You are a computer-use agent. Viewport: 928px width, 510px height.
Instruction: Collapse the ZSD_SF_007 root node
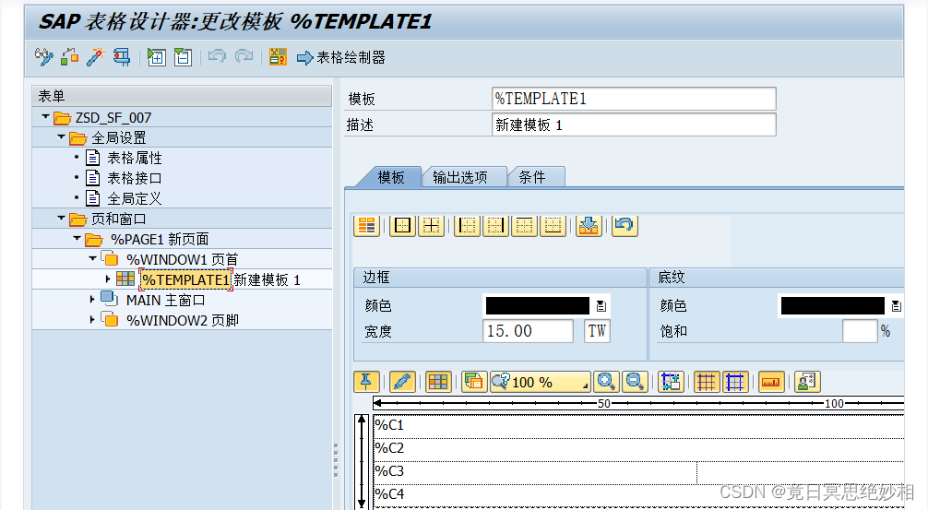pyautogui.click(x=45, y=117)
